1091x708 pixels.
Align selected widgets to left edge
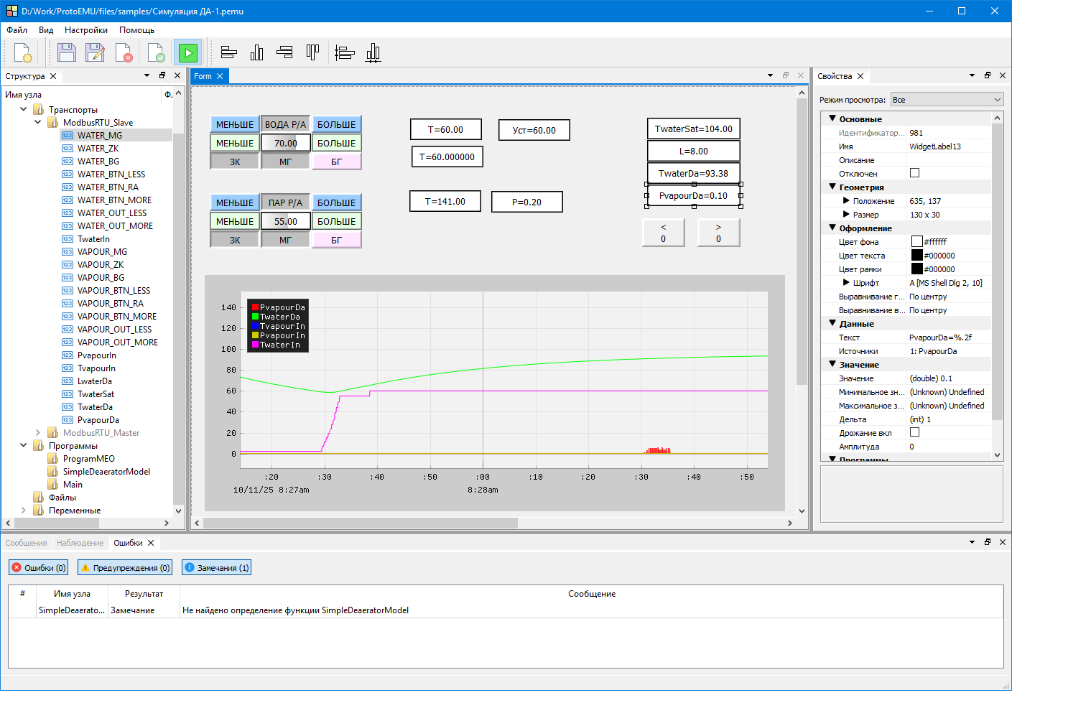229,52
